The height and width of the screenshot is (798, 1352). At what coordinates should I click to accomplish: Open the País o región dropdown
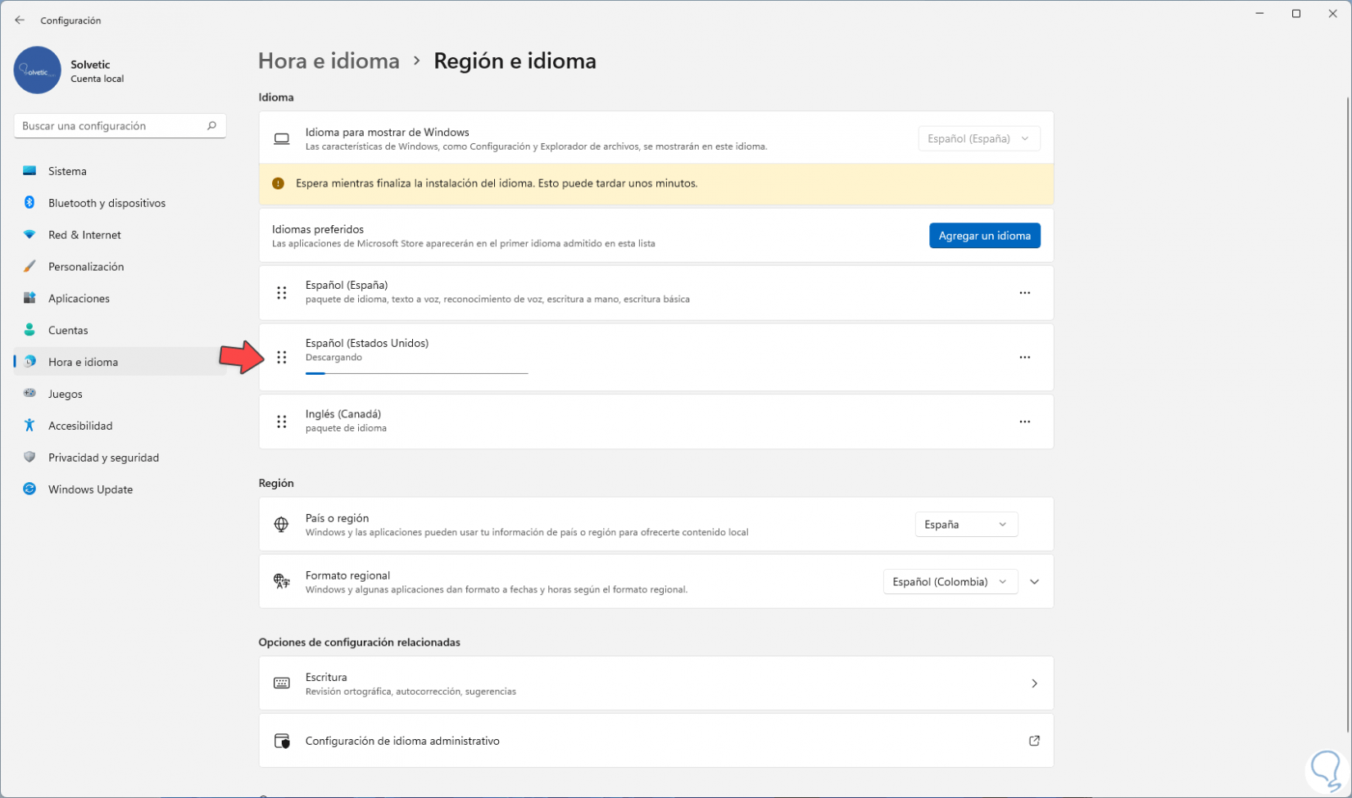(x=965, y=525)
